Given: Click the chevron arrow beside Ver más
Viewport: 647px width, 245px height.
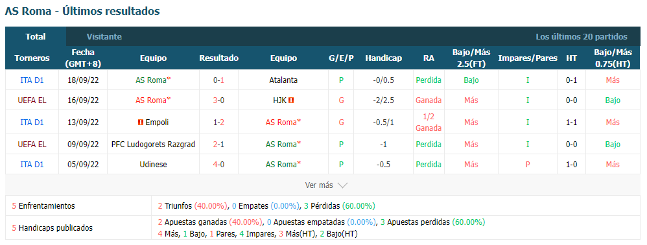Looking at the screenshot, I should click(x=342, y=185).
